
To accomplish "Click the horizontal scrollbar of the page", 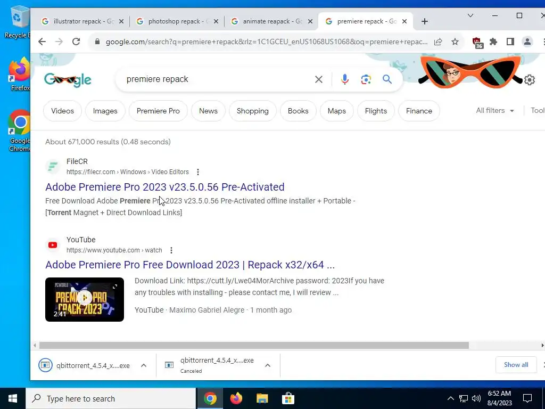I will coord(254,345).
